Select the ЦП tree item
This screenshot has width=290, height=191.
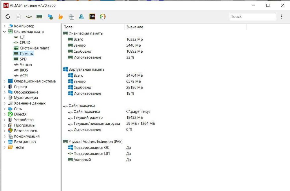pos(22,37)
